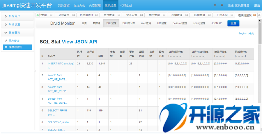
Task: Close the 信息量统计 tab
Action: (x=96, y=15)
